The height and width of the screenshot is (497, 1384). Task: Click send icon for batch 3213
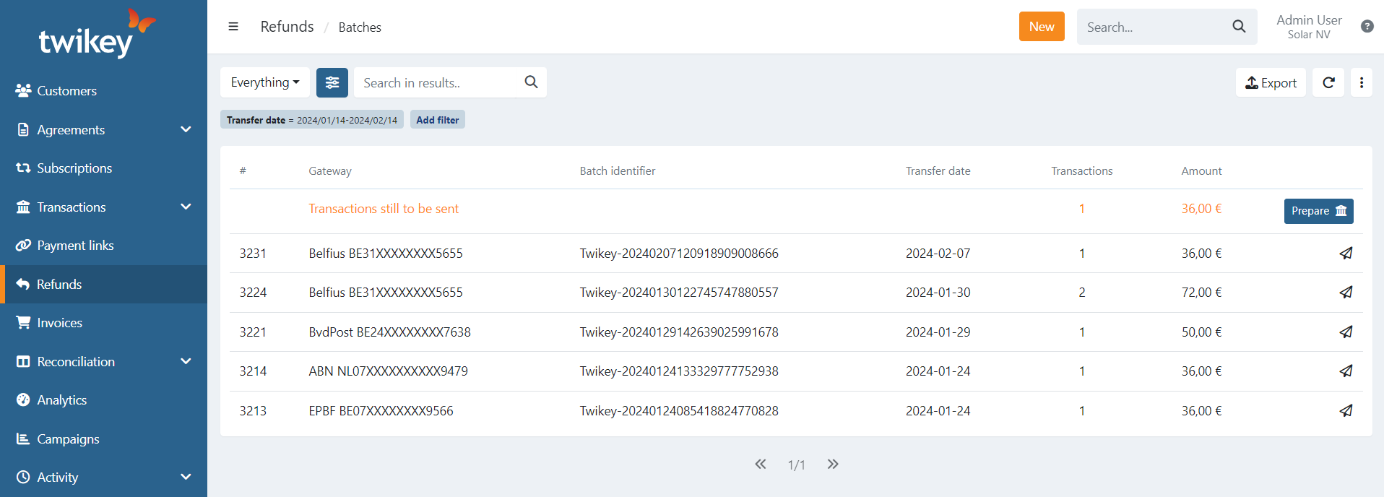click(1345, 411)
